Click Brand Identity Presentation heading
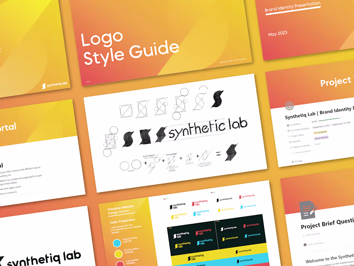 pos(292,7)
